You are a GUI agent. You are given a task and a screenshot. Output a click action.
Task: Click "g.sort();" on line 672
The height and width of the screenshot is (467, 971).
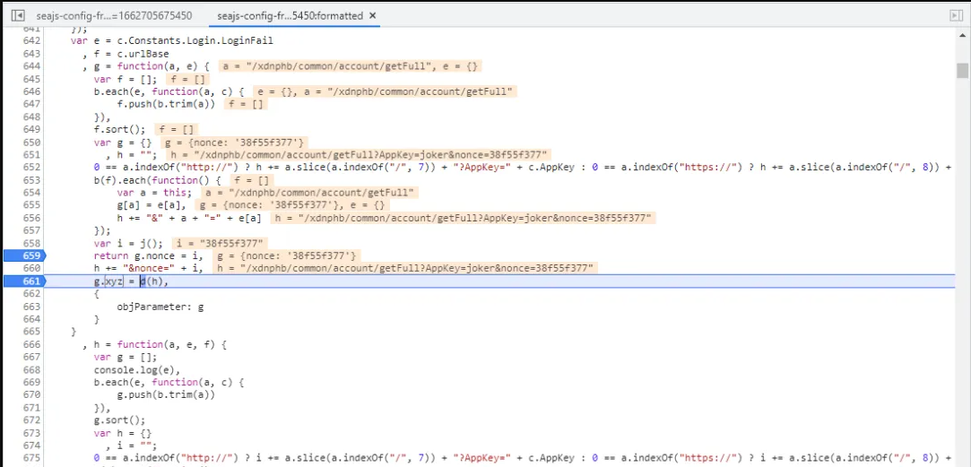tap(120, 420)
